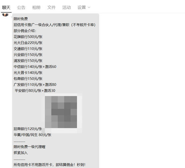This screenshot has height=168, width=185.
Task: Click the sender's avatar picture
Action: coord(5,15)
